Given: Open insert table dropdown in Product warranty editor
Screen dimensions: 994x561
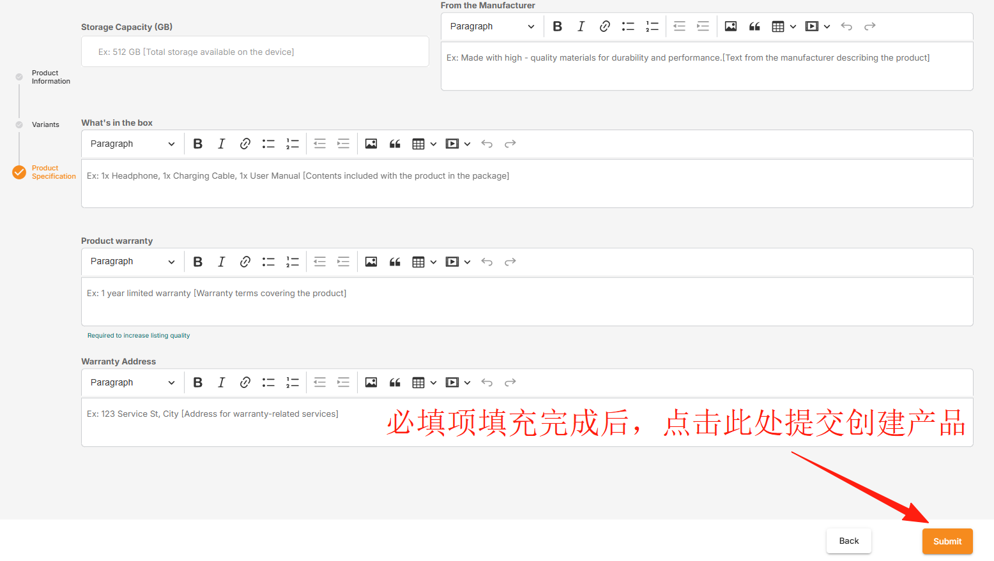Looking at the screenshot, I should point(424,262).
